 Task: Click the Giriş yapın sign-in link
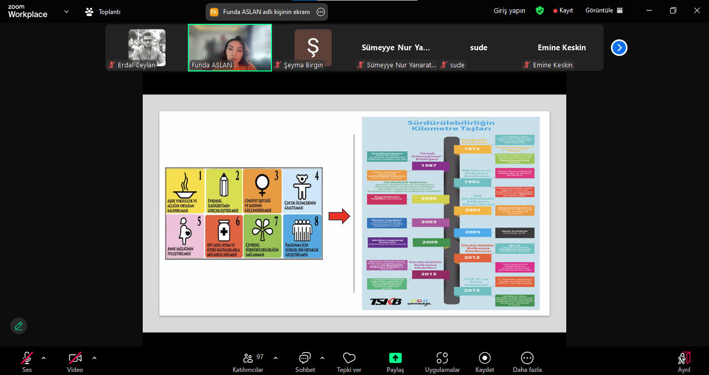coord(509,10)
